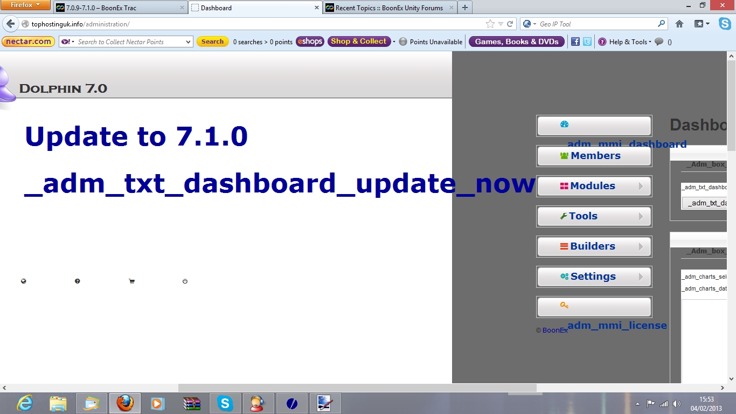The image size is (736, 414).
Task: Open the Members admin menu
Action: pos(594,156)
